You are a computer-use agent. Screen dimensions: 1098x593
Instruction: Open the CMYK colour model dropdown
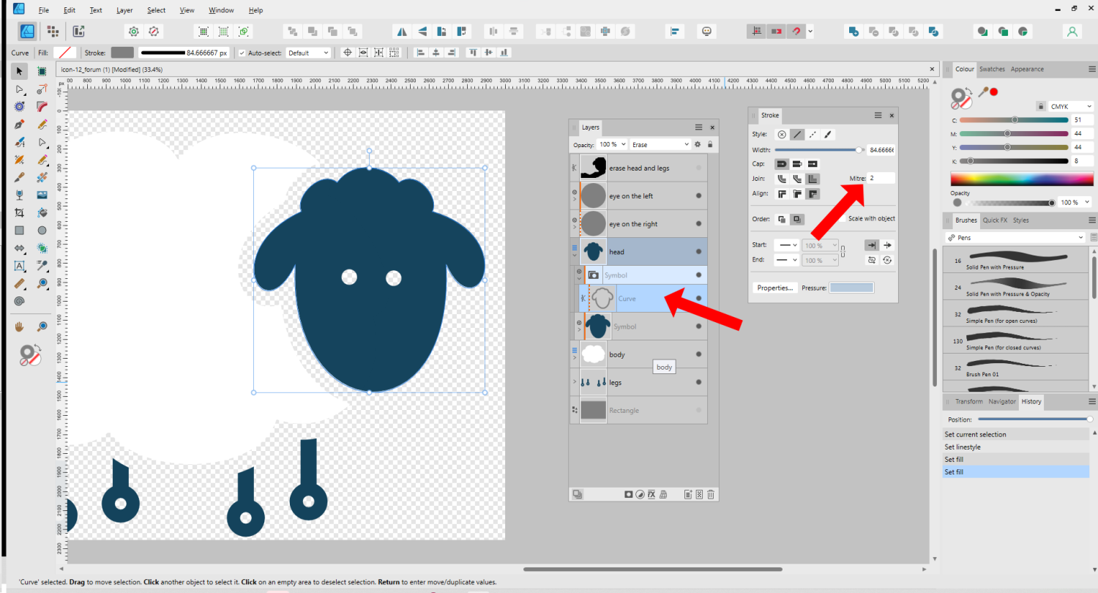tap(1069, 106)
